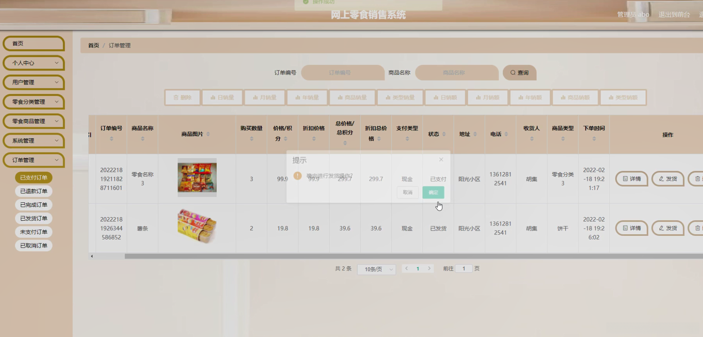The height and width of the screenshot is (337, 703).
Task: Expand the 零食商品管理 sidebar menu
Action: [34, 121]
